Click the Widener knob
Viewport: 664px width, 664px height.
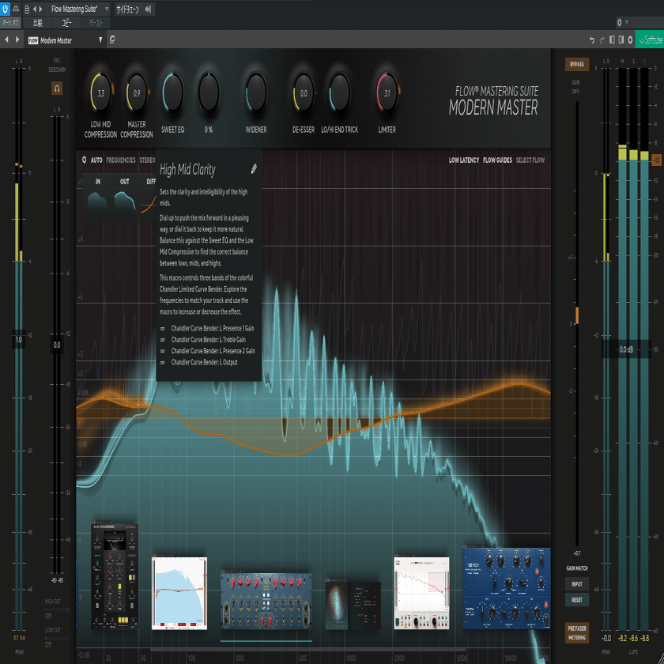pos(256,92)
